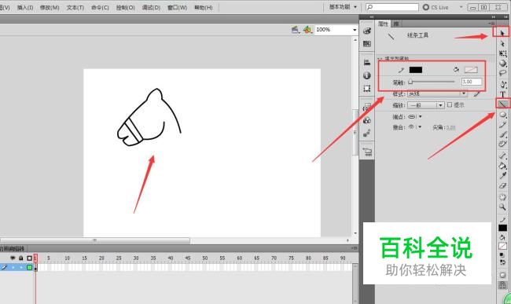Enable the stroke hinting checkbox
Viewport: 511px width, 304px height.
[450, 104]
